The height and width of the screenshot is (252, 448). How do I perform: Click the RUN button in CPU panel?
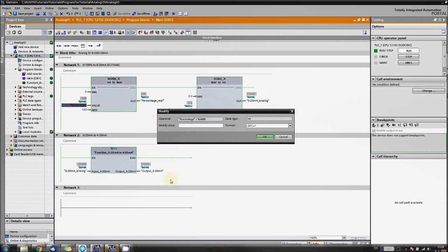click(x=408, y=51)
